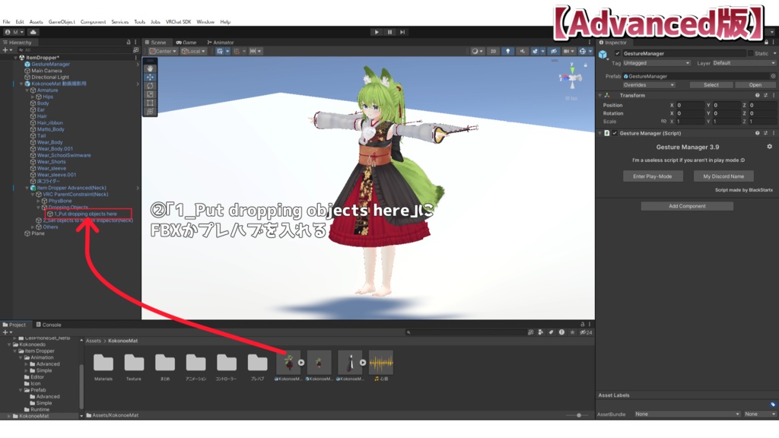Open the Component menu
This screenshot has width=779, height=438.
coord(93,22)
